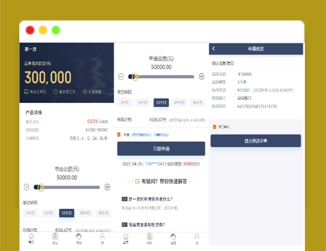This screenshot has width=326, height=251.
Task: Click the green maximize window dot
Action: 56,30
